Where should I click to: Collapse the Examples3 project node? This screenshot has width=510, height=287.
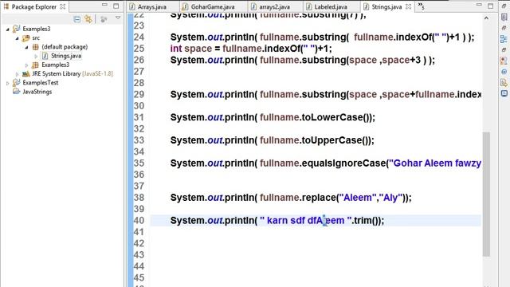pos(8,29)
